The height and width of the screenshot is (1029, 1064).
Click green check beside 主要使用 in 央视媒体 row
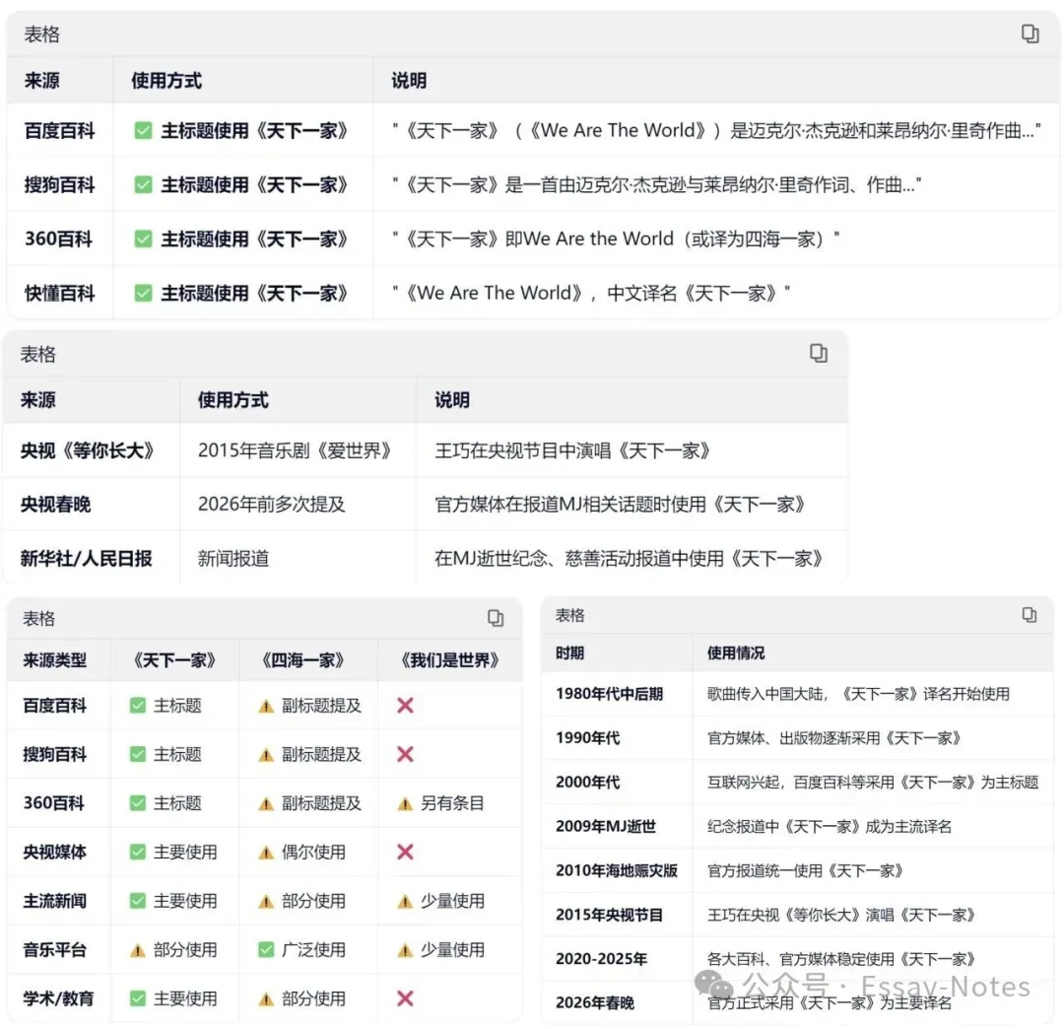click(138, 852)
